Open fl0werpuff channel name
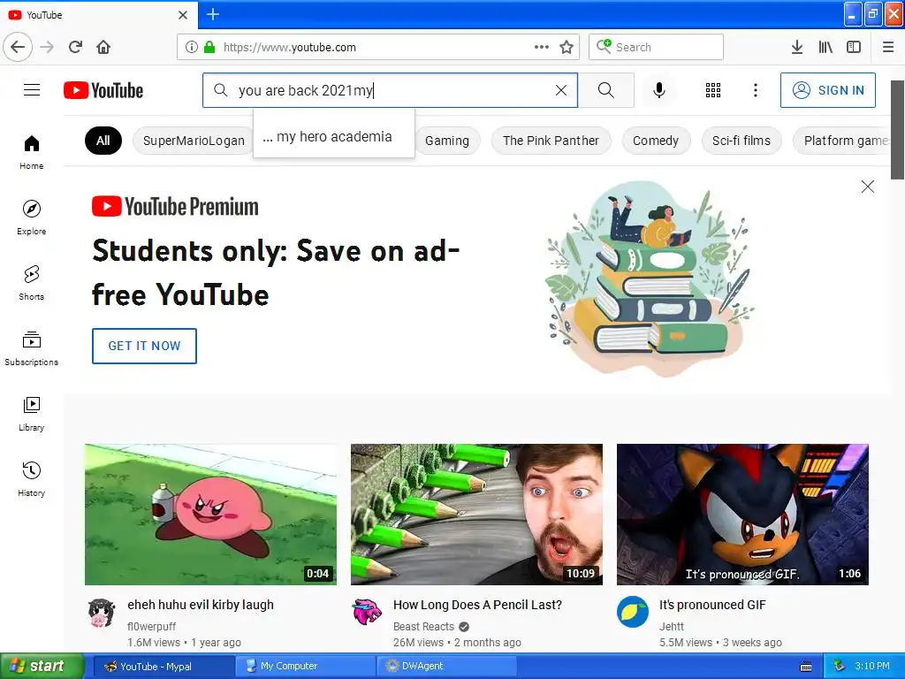Viewport: 905px width, 679px height. 151,627
